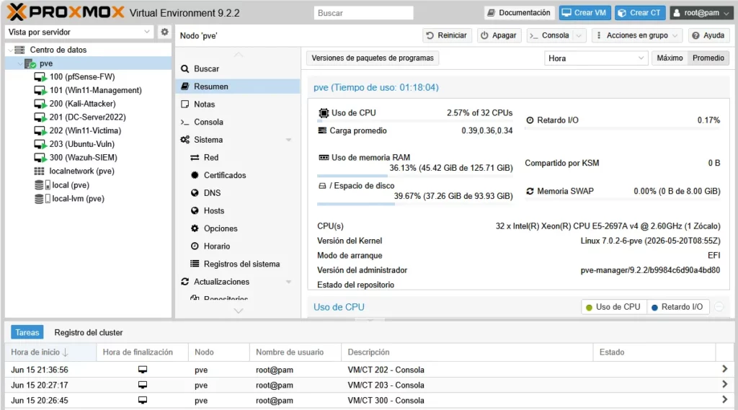Open Versiones de paquetes de programas
The height and width of the screenshot is (410, 738).
[373, 58]
